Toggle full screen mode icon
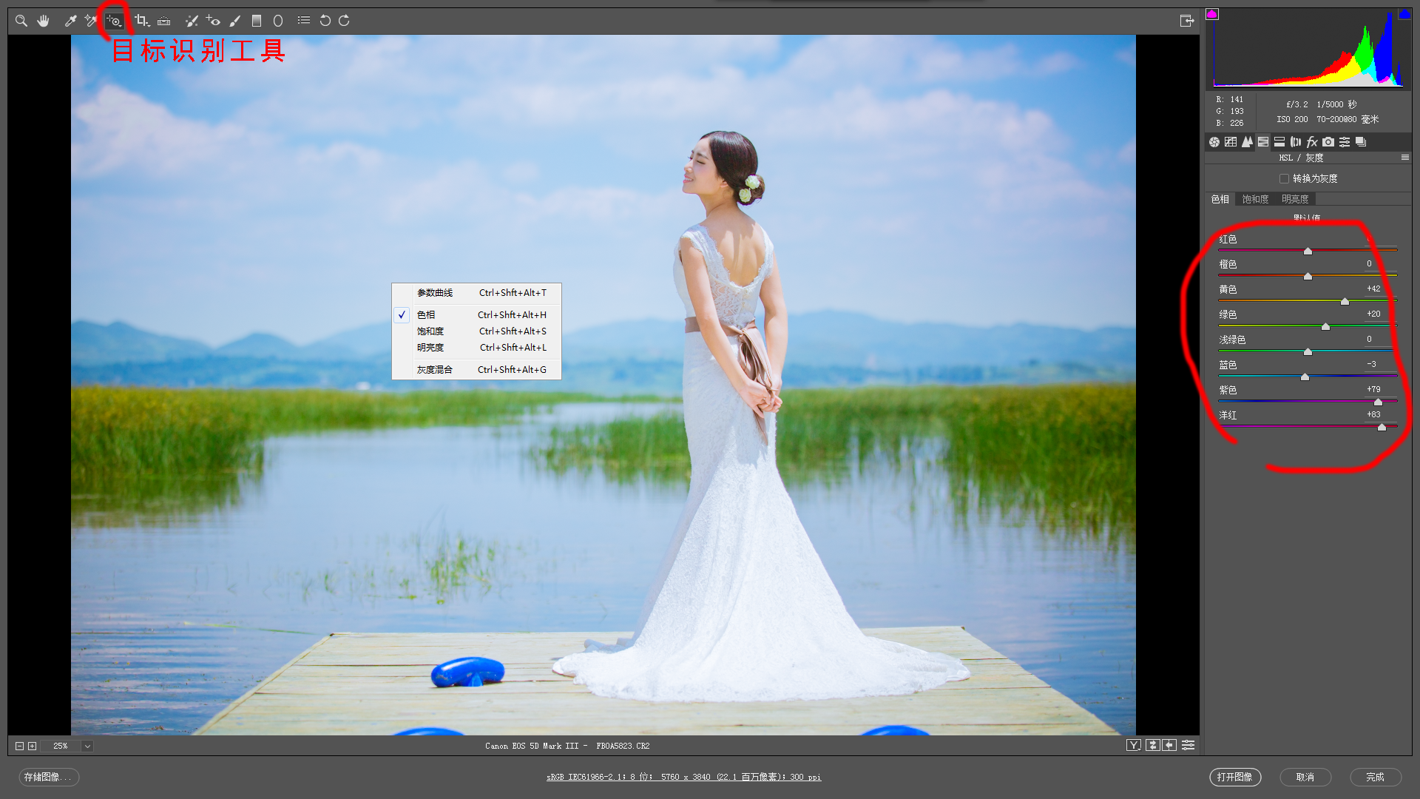Image resolution: width=1420 pixels, height=799 pixels. (1187, 21)
